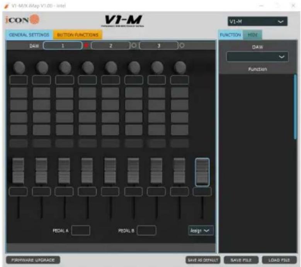Click channel 2 dim bottom-row button
This screenshot has width=301, height=267.
(x=41, y=143)
